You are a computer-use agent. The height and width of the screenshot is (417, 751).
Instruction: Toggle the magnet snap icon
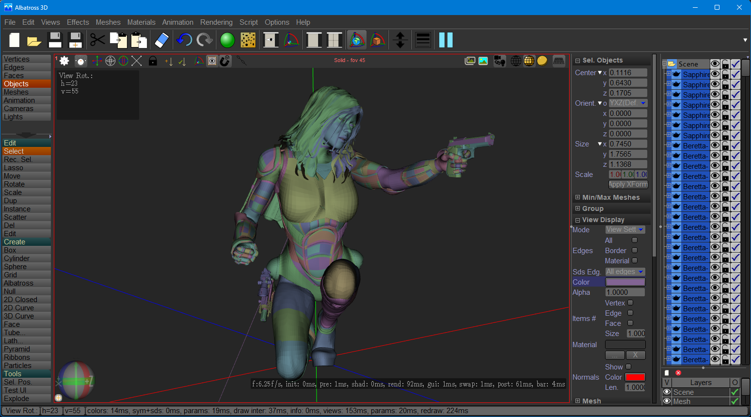point(225,61)
